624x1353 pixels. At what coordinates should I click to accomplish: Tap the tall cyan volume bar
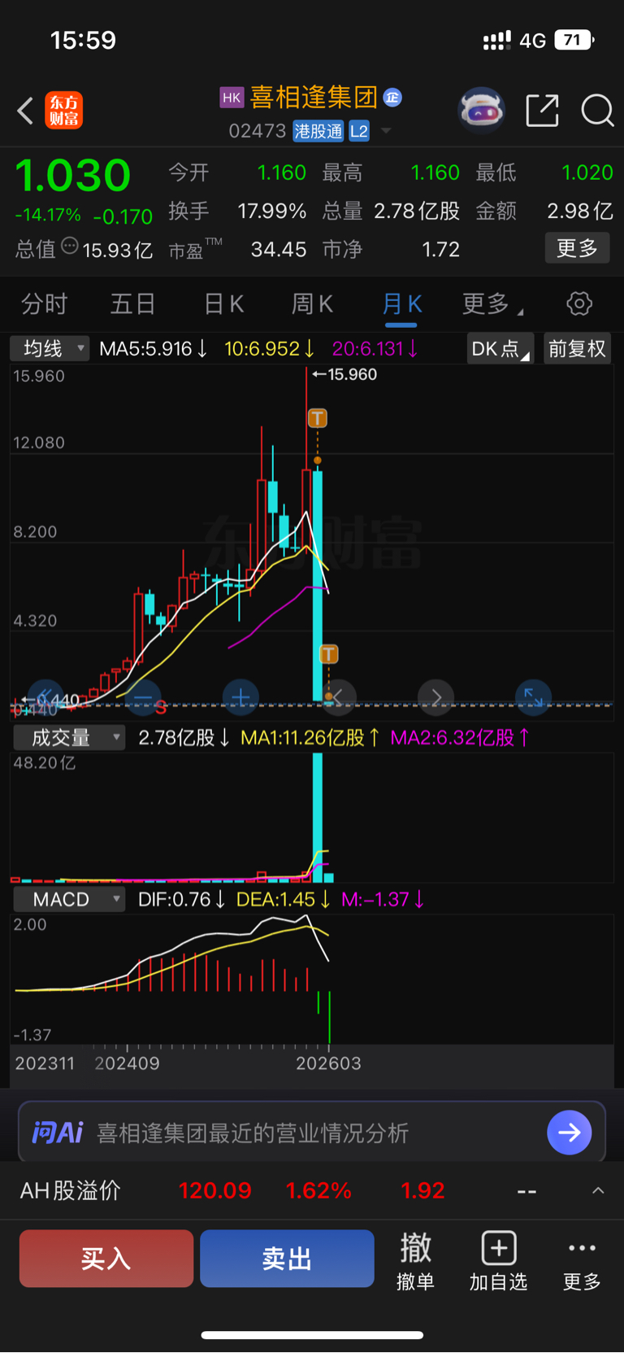317,818
